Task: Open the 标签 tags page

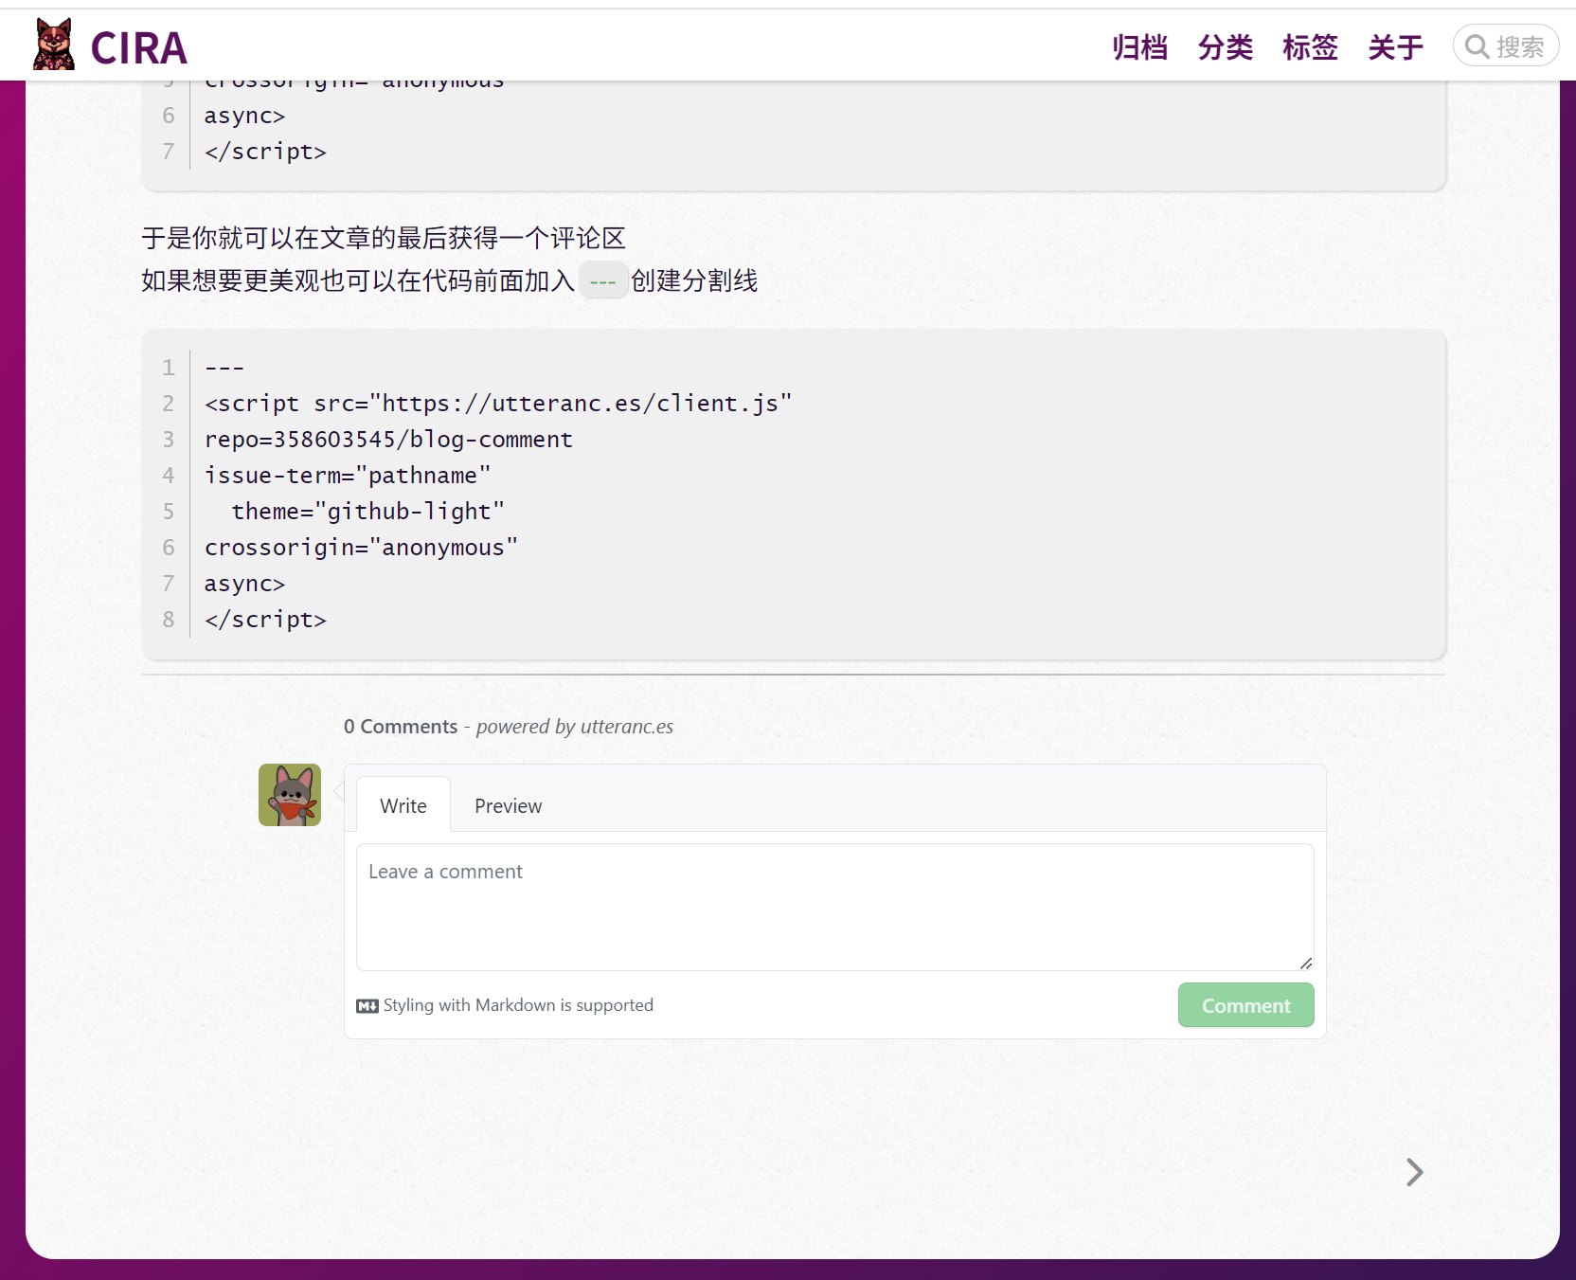Action: [x=1310, y=47]
